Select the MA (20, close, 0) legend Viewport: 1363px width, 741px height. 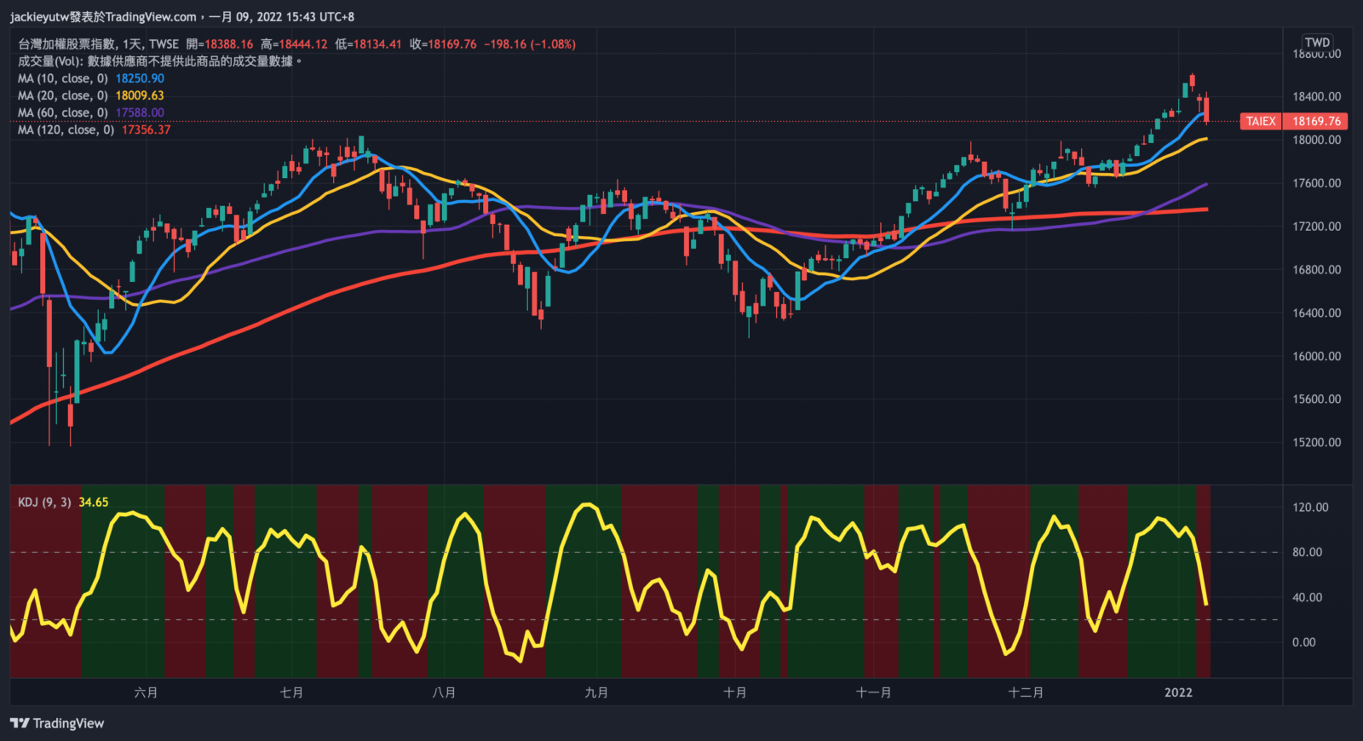(x=63, y=95)
